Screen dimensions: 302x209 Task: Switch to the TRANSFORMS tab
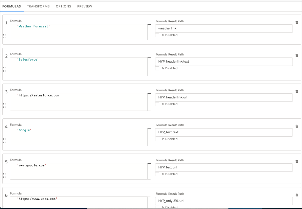coord(38,6)
